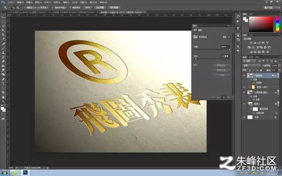Hide the 图层 1 smart object layer
This screenshot has height=176, width=282.
tap(244, 104)
